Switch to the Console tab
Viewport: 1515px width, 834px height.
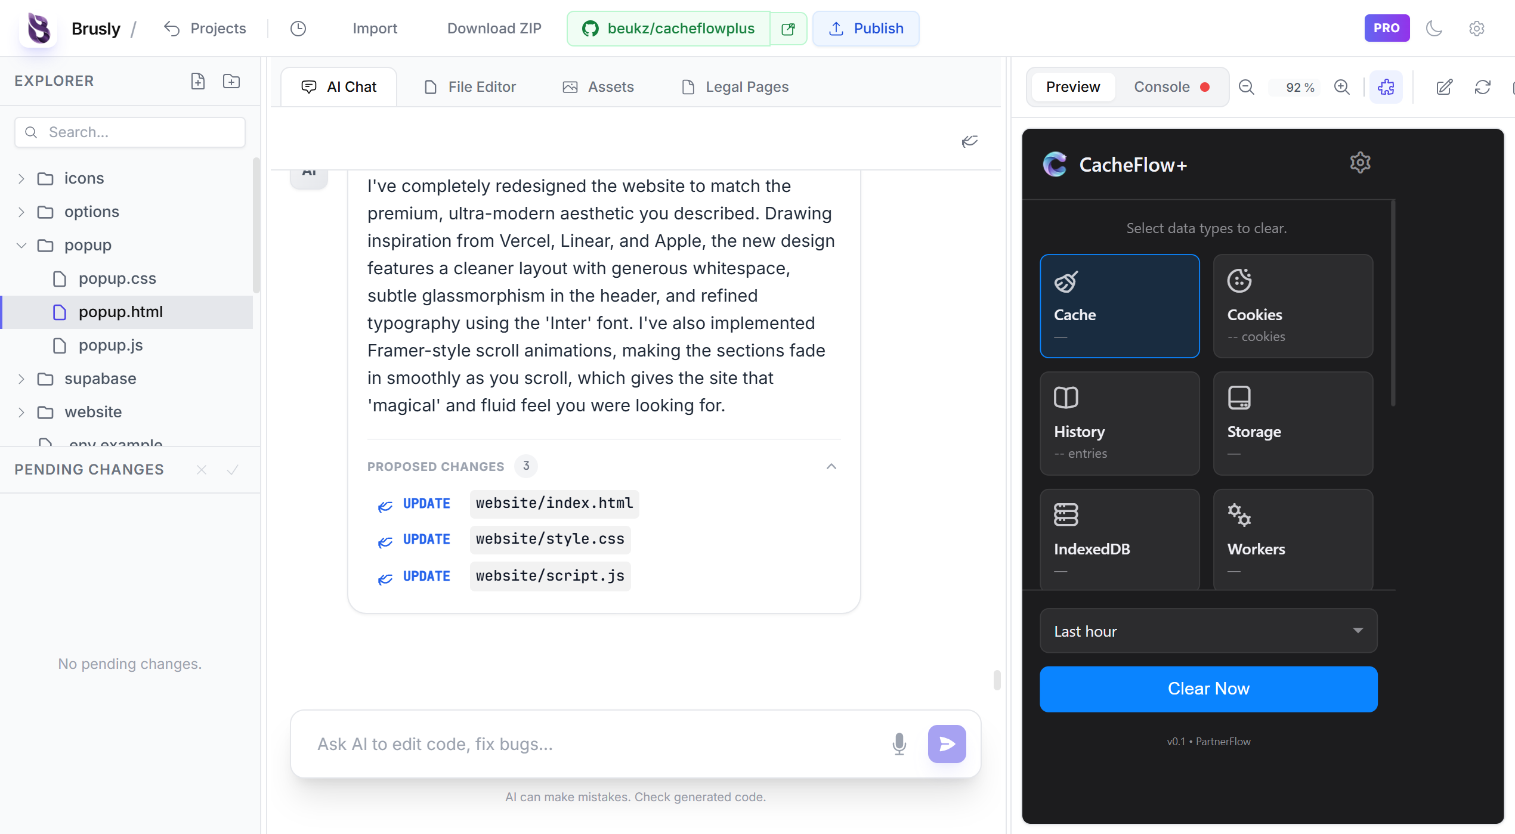1161,87
